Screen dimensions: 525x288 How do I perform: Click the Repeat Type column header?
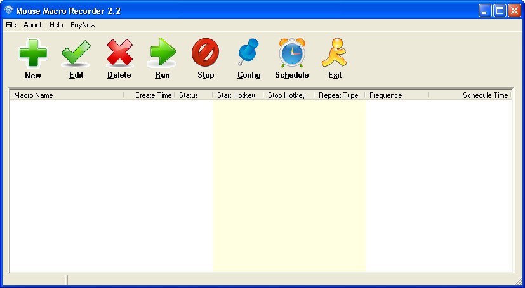[x=340, y=95]
